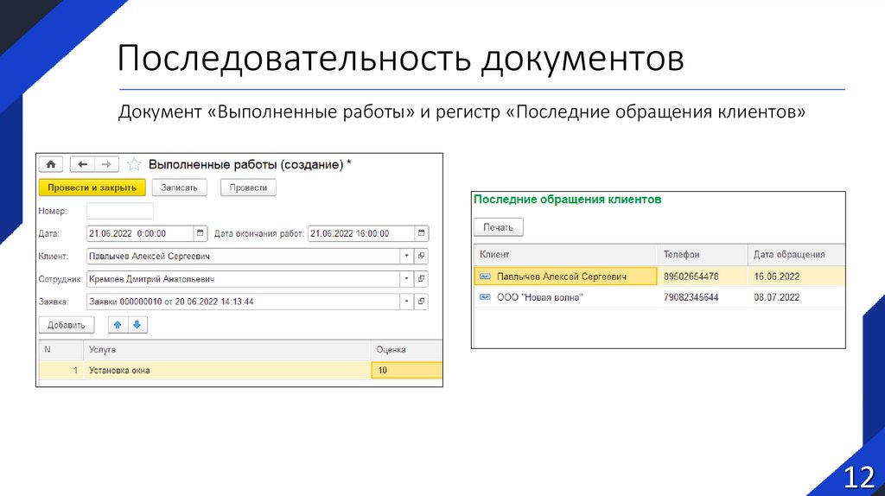Screen dimensions: 885x496
Task: Open calendar picker for Дата field
Action: click(x=200, y=233)
